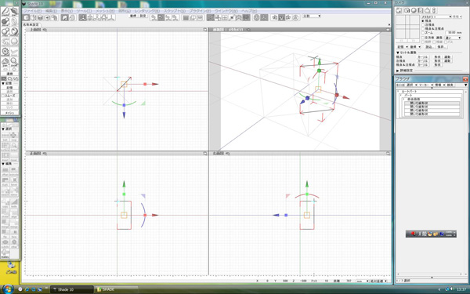
Task: Click the first icon in the main toolbar
Action: (x=27, y=18)
